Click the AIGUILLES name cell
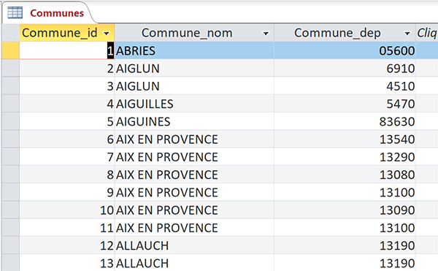 click(x=194, y=104)
